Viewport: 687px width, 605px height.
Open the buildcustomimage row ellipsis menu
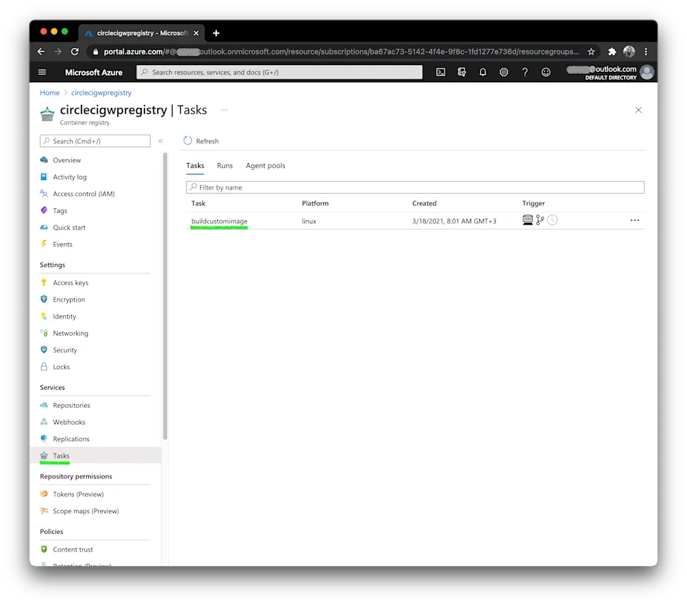634,221
